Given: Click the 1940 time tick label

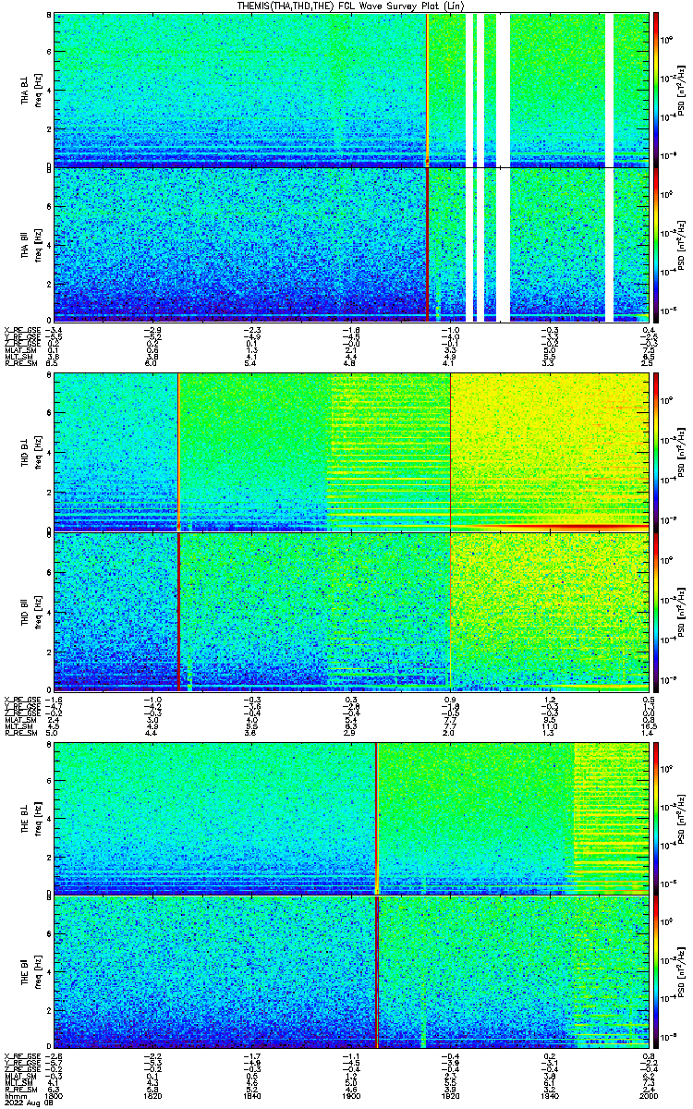Looking at the screenshot, I should pyautogui.click(x=549, y=1097).
